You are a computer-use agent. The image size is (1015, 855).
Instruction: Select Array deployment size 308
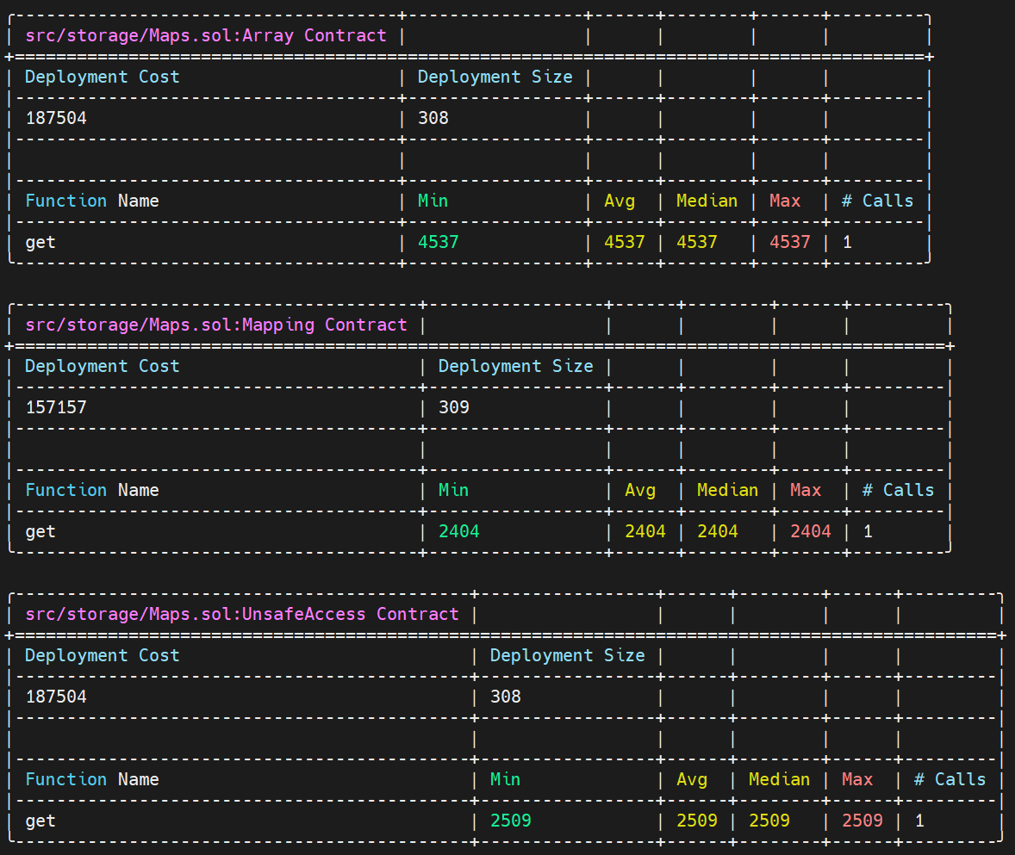point(433,118)
